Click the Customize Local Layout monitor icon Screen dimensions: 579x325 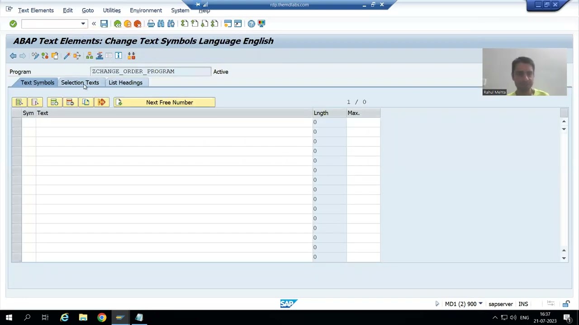[x=261, y=23]
